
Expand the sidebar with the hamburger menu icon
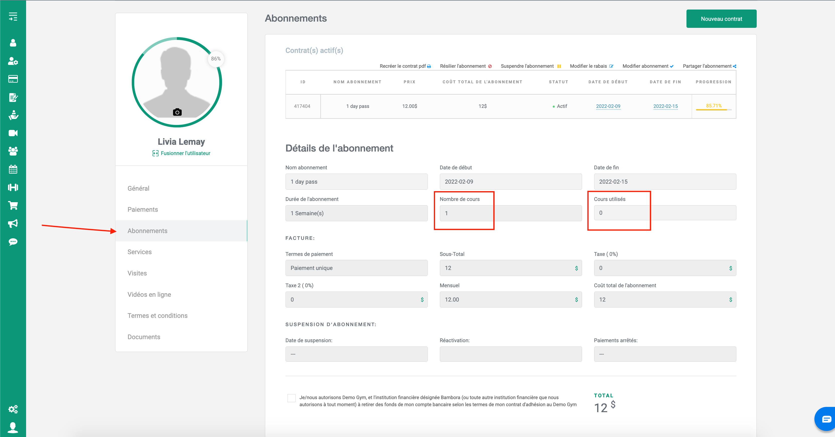coord(13,17)
